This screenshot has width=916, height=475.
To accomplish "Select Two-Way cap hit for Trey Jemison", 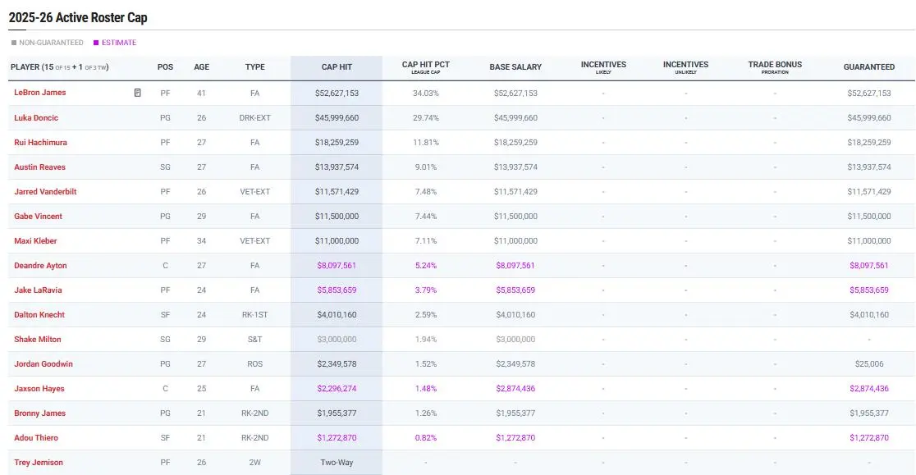I will click(x=337, y=462).
